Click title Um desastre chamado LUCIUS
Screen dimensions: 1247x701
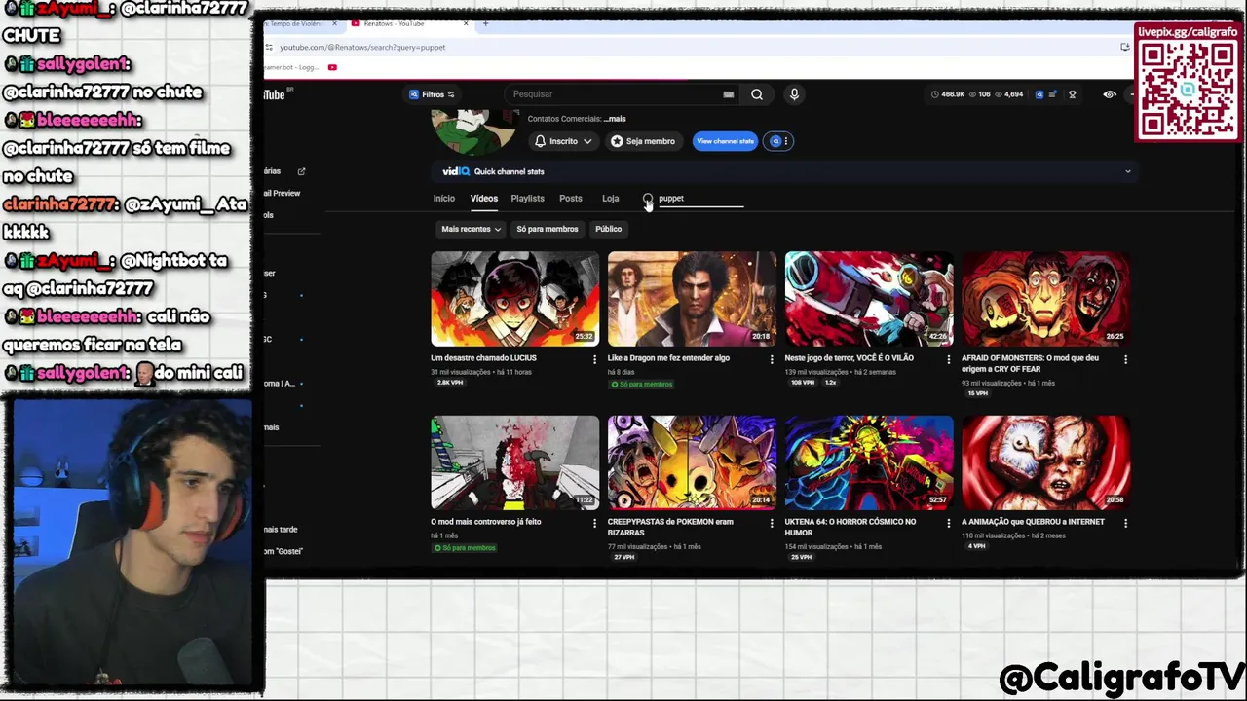[x=483, y=358]
